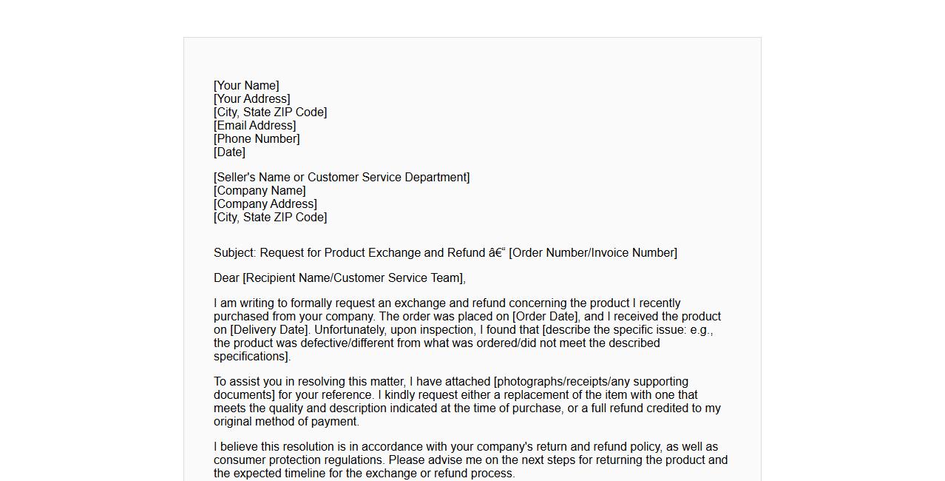The image size is (945, 481).
Task: Click the [Your Name] placeholder line
Action: click(246, 86)
